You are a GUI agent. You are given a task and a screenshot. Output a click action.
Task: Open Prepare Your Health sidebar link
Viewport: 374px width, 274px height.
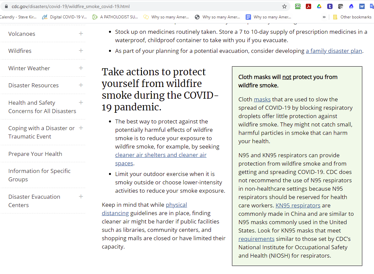pos(35,154)
